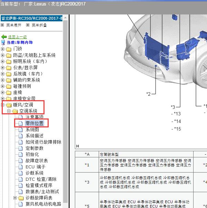Image resolution: width=207 pixels, height=208 pixels.
Task: Select the 零件位置 document
Action: 34,123
